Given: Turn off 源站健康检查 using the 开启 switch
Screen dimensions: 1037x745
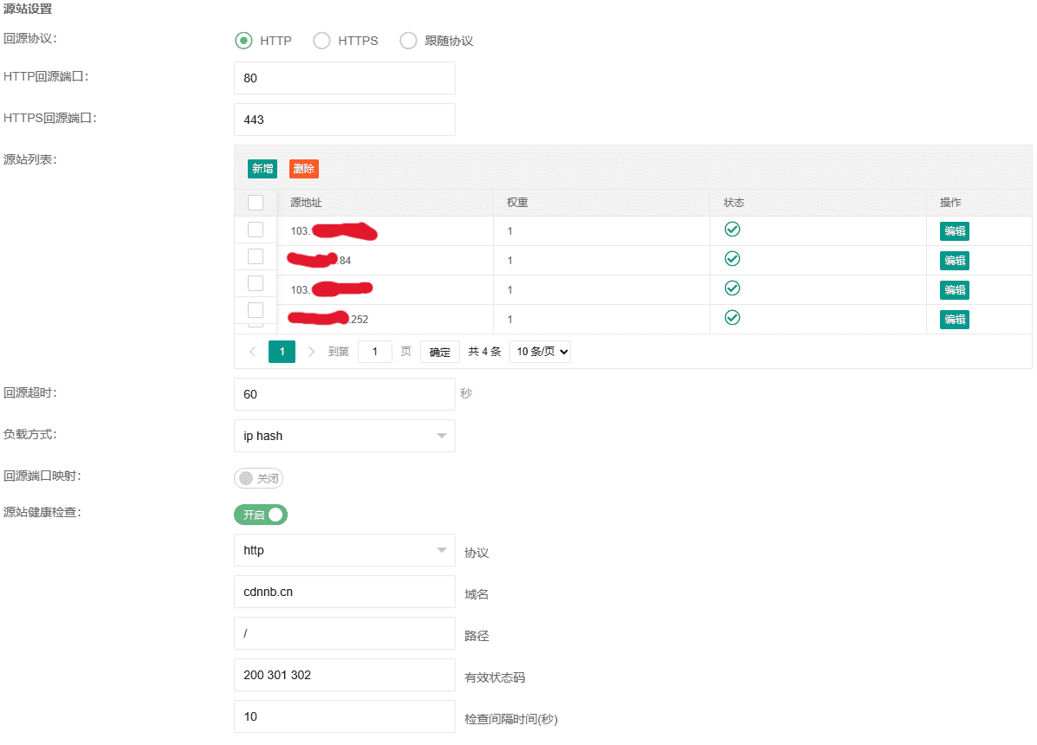Looking at the screenshot, I should [260, 514].
